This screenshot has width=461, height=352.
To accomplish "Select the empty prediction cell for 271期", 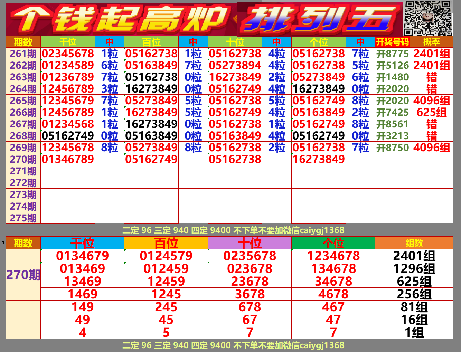I will click(x=68, y=170).
